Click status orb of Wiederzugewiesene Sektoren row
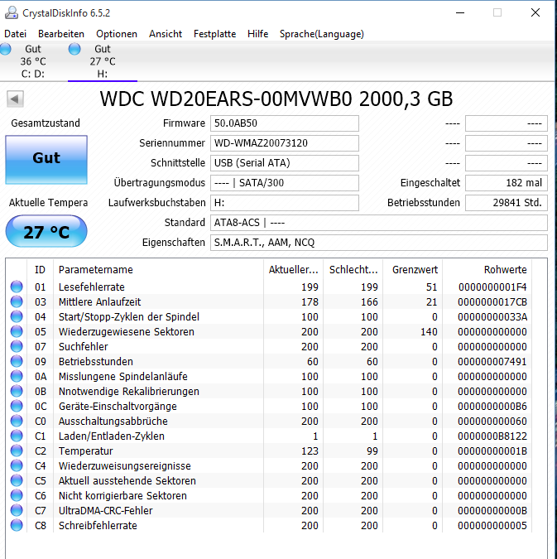Screen dimensions: 557x559 click(x=17, y=331)
